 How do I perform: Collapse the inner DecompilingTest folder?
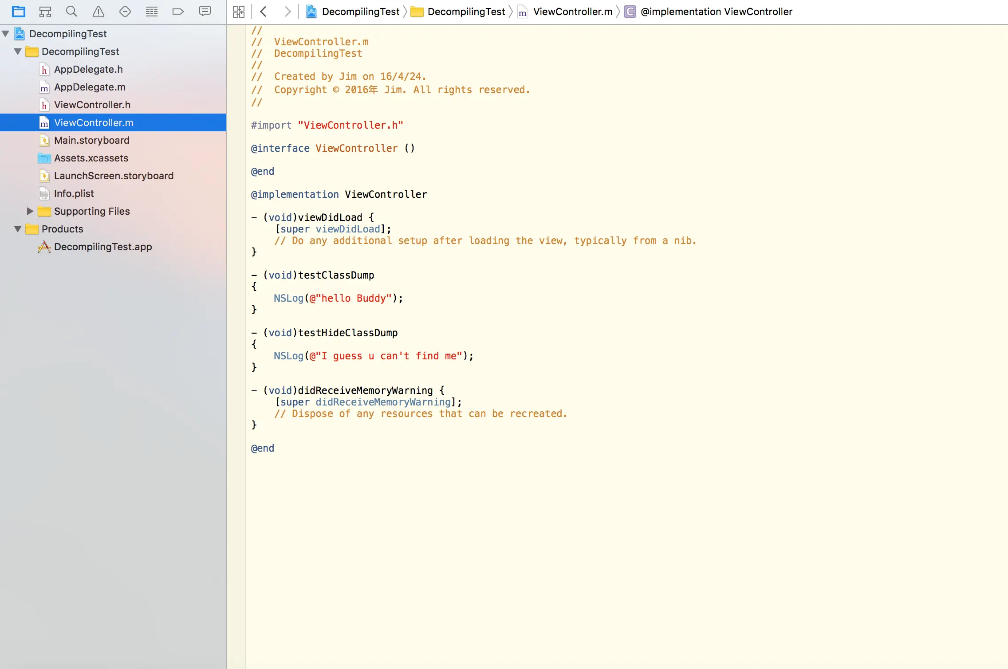click(x=18, y=51)
